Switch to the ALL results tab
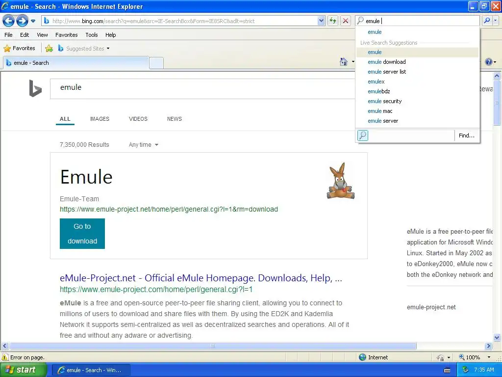This screenshot has width=502, height=377. 65,119
